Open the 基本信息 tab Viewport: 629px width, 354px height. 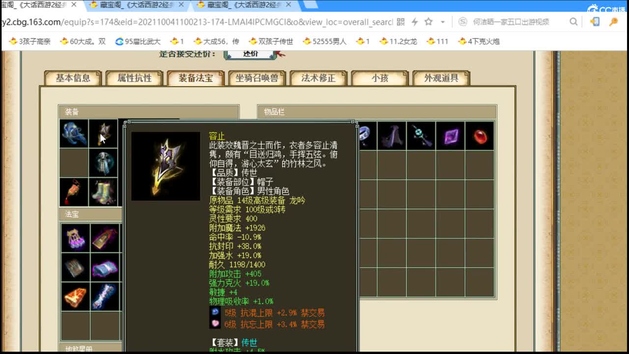tap(73, 78)
